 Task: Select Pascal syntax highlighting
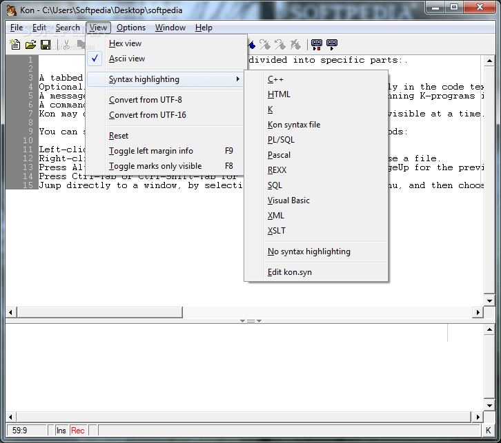(x=316, y=155)
